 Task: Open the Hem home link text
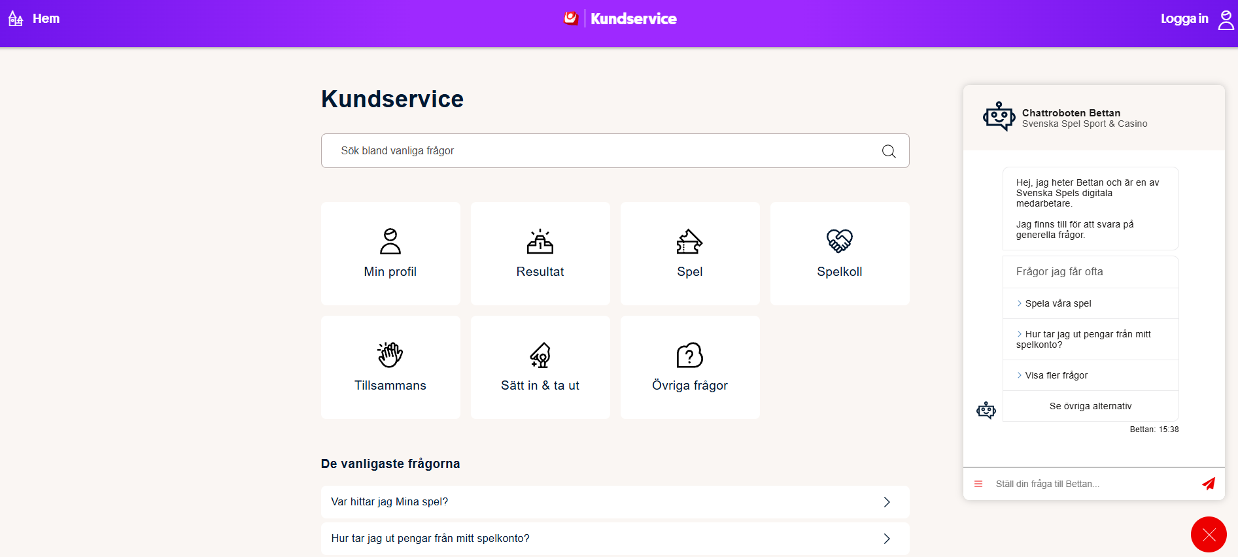[46, 19]
